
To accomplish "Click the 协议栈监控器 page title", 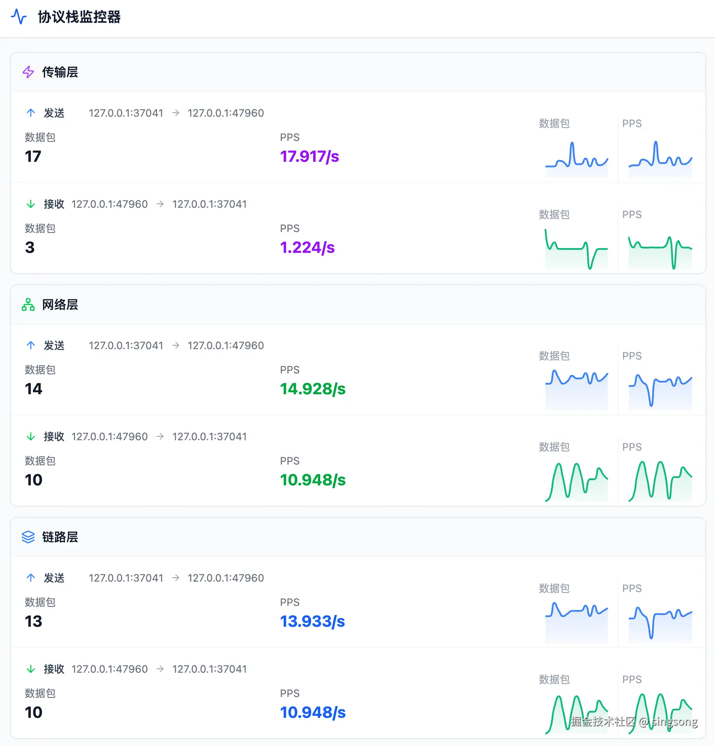I will (x=79, y=17).
